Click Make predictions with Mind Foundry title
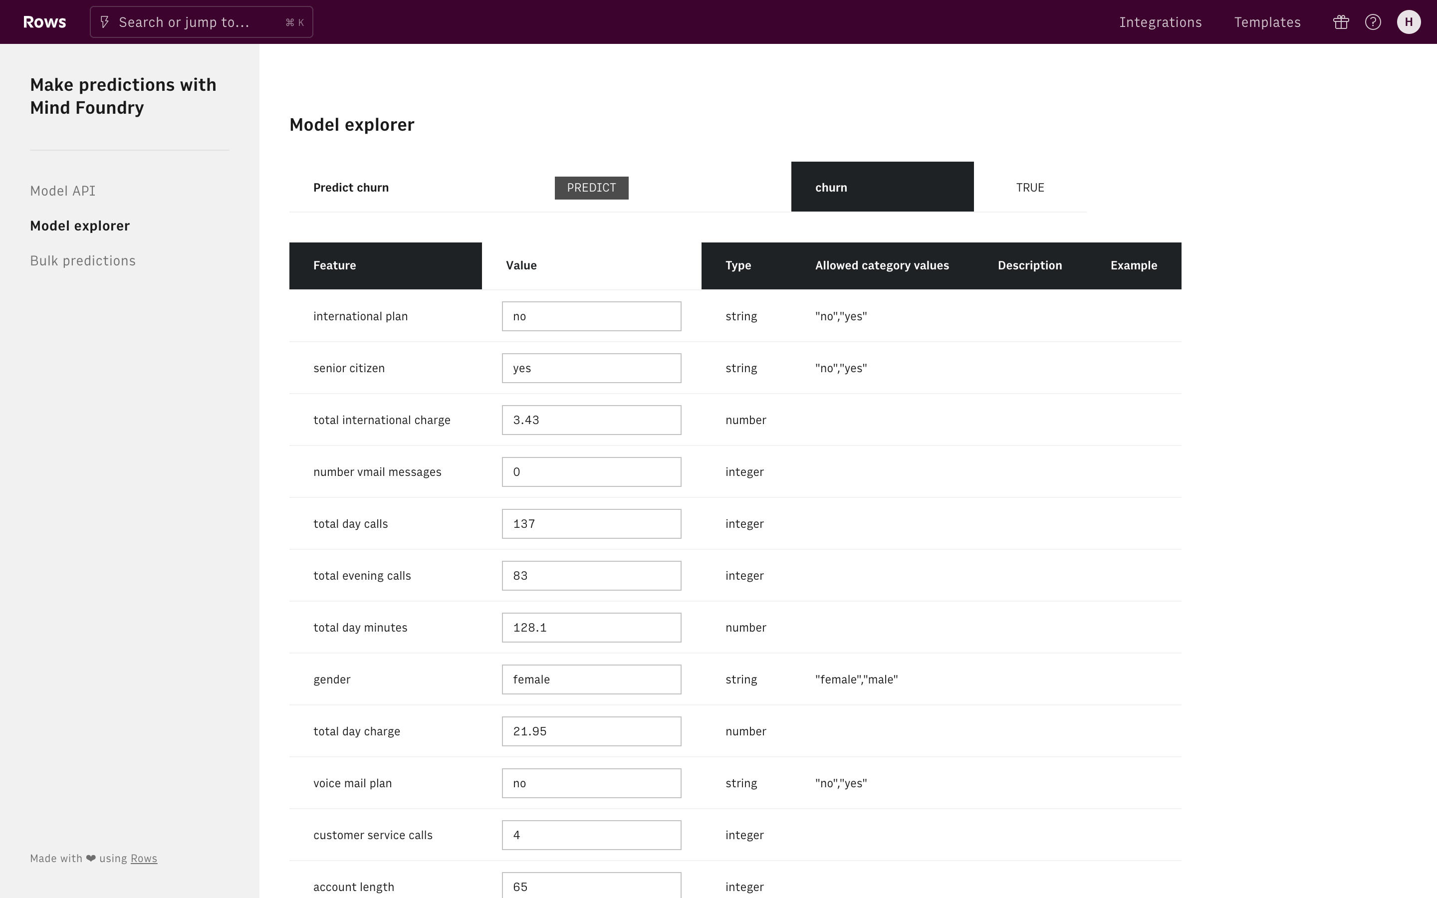Viewport: 1437px width, 898px height. (123, 96)
